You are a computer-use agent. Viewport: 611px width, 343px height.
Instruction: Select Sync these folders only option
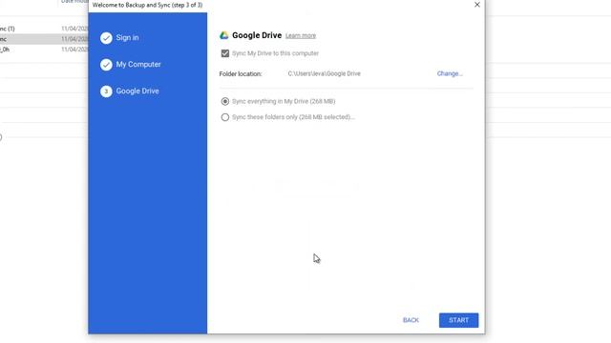[x=225, y=117]
